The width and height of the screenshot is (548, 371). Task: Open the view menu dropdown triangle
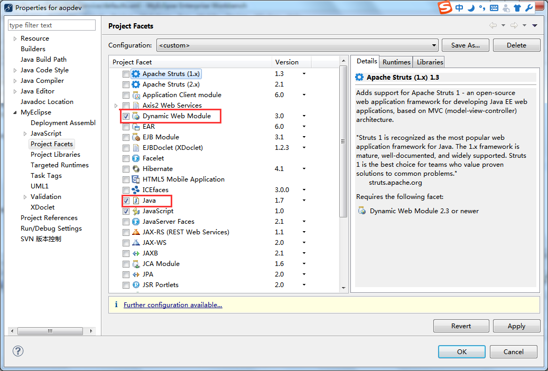534,25
